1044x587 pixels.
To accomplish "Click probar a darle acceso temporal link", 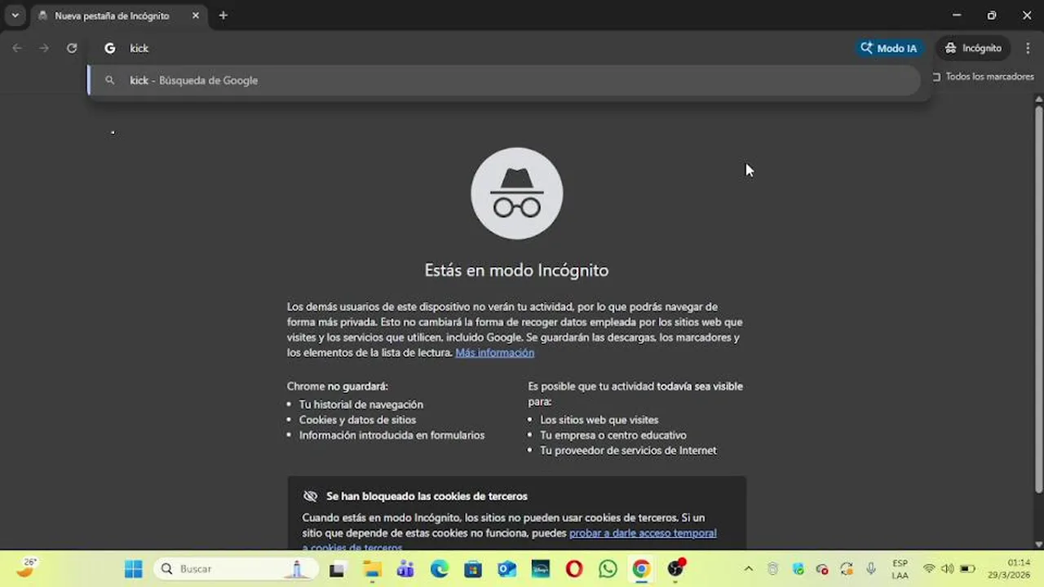I will pos(643,533).
